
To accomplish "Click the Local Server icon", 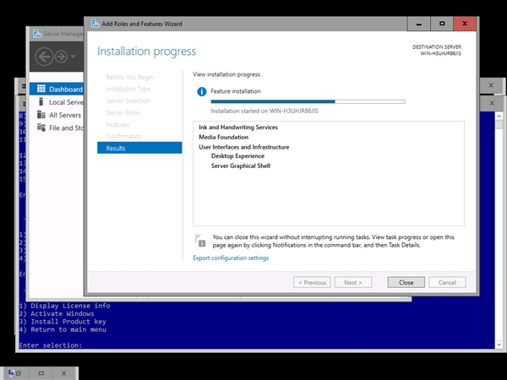I will pyautogui.click(x=40, y=102).
